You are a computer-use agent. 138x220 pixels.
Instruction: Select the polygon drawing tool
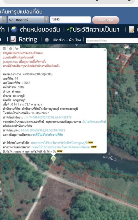pyautogui.click(x=17, y=48)
